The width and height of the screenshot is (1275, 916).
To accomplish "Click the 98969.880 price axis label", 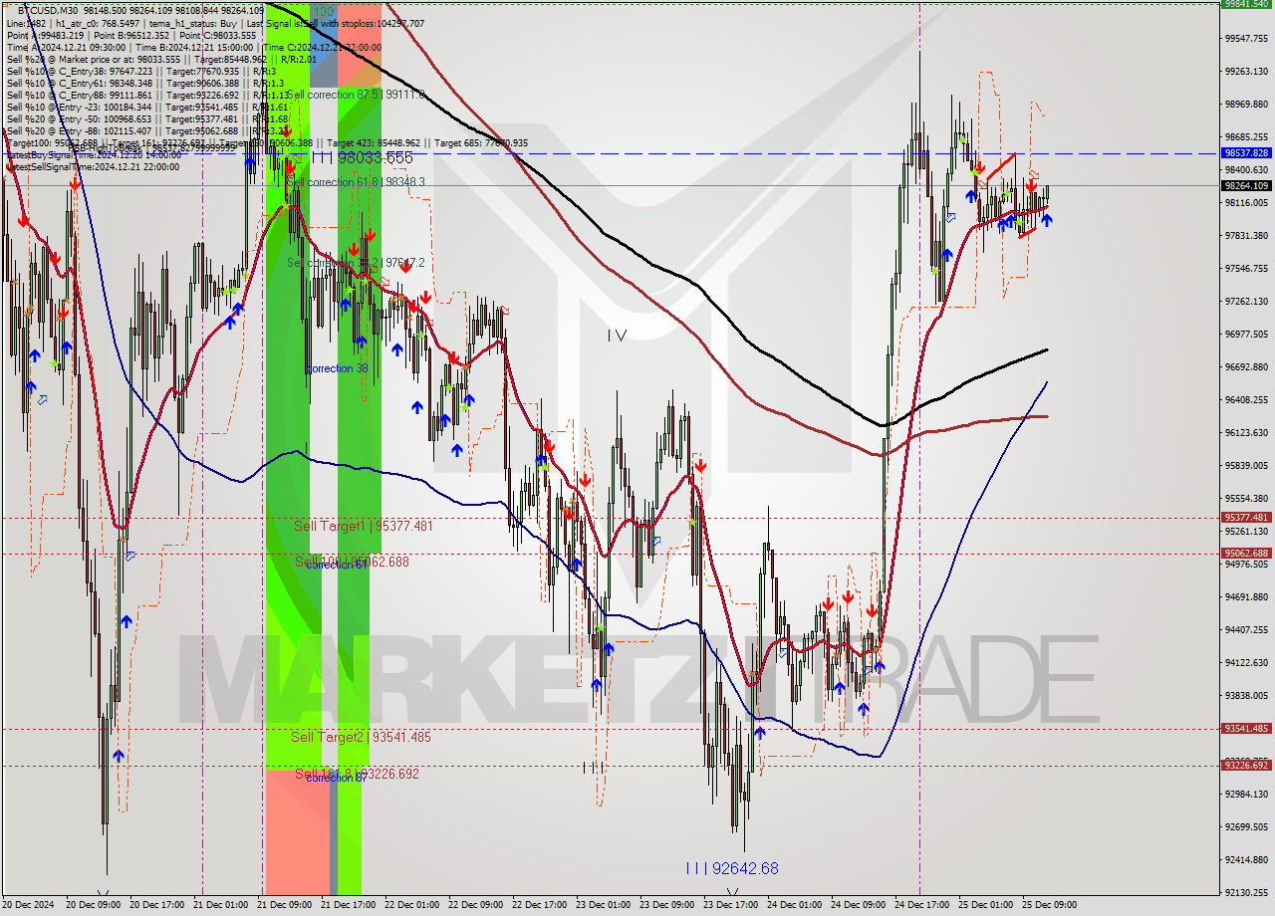I will (1246, 104).
